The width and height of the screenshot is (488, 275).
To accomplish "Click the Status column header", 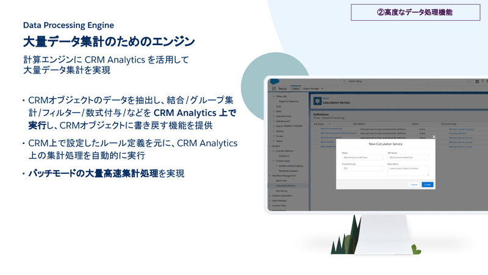I will [x=415, y=124].
